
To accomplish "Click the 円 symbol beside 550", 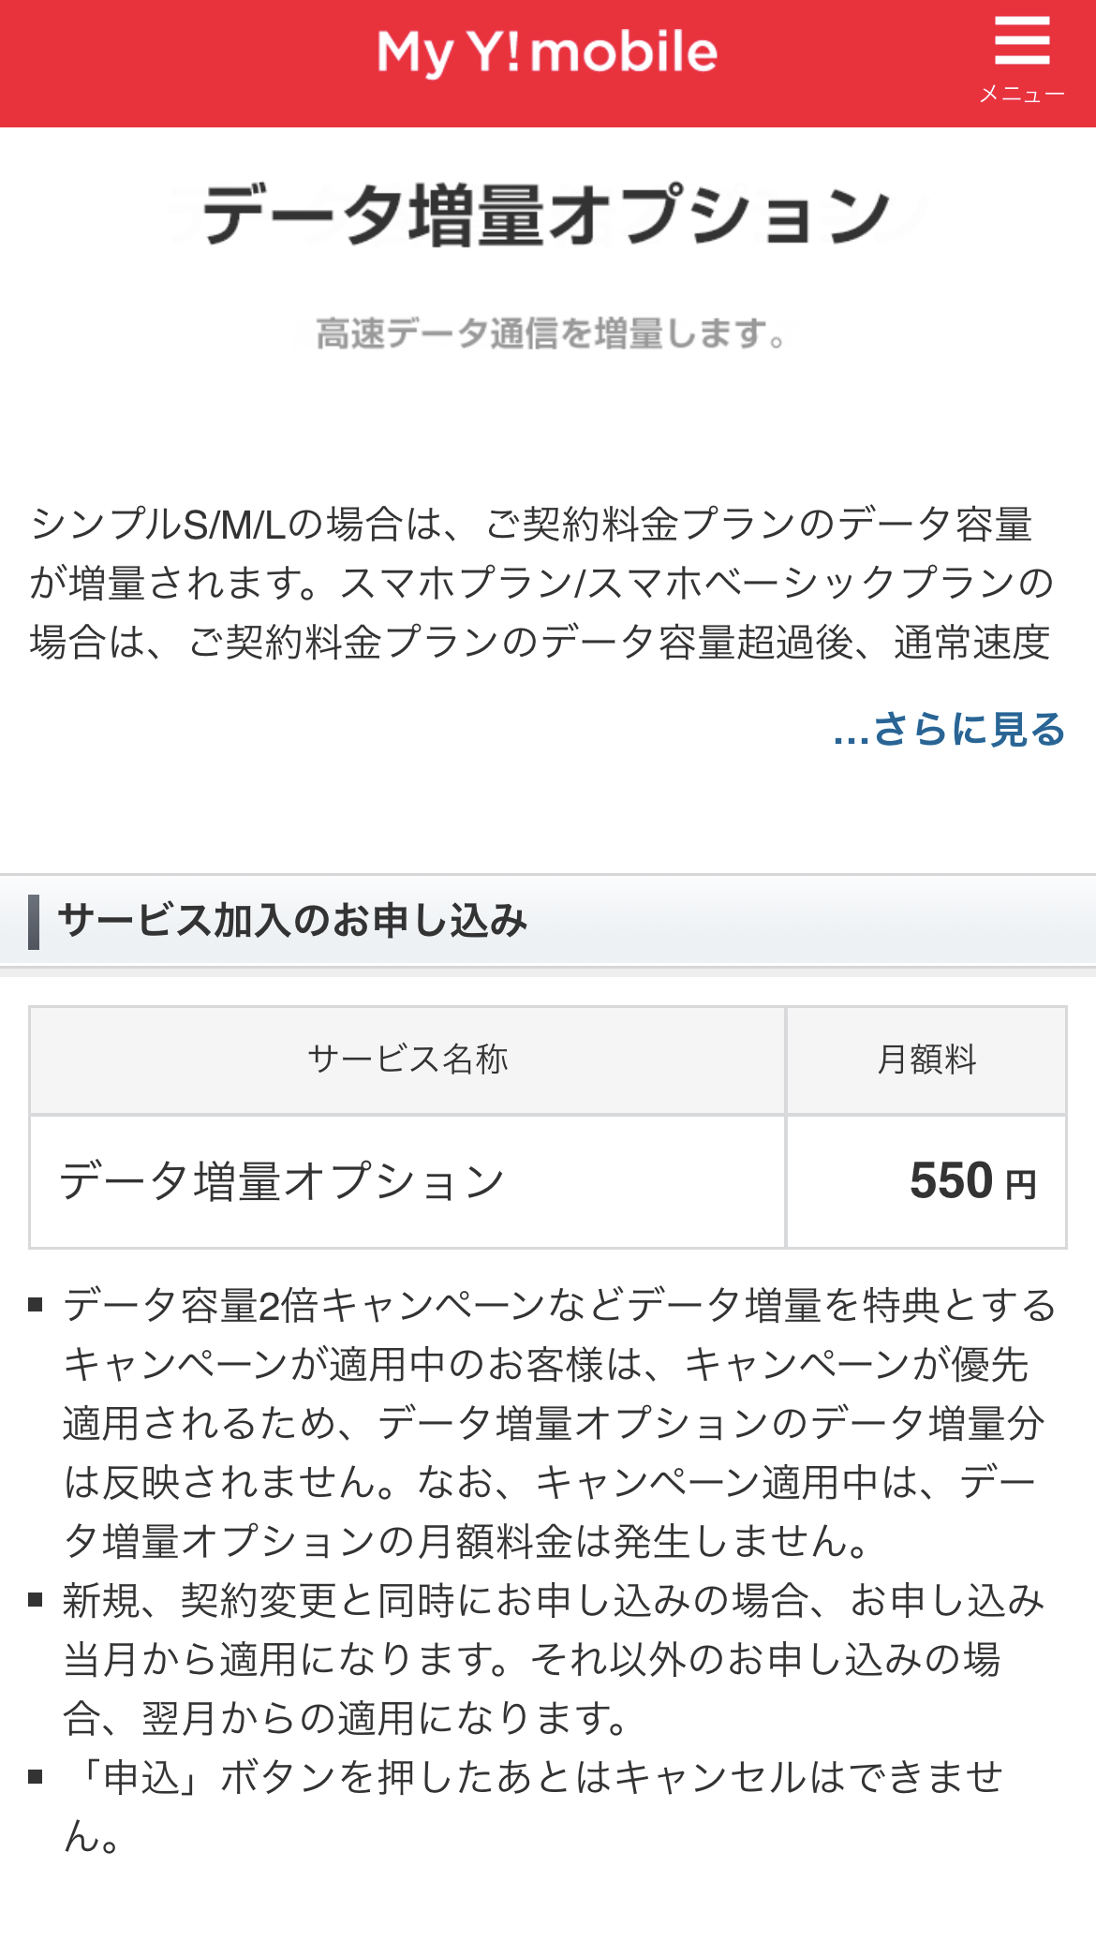I will [1021, 1186].
